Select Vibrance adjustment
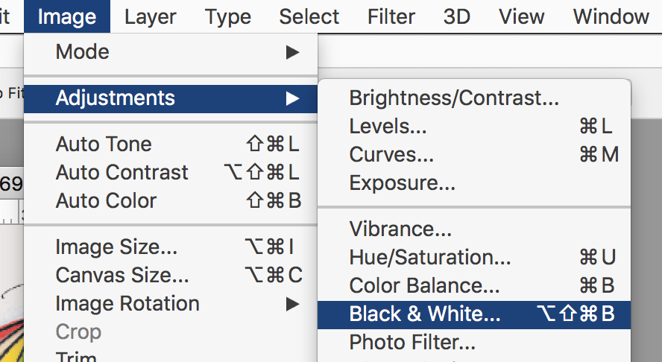 pos(474,229)
